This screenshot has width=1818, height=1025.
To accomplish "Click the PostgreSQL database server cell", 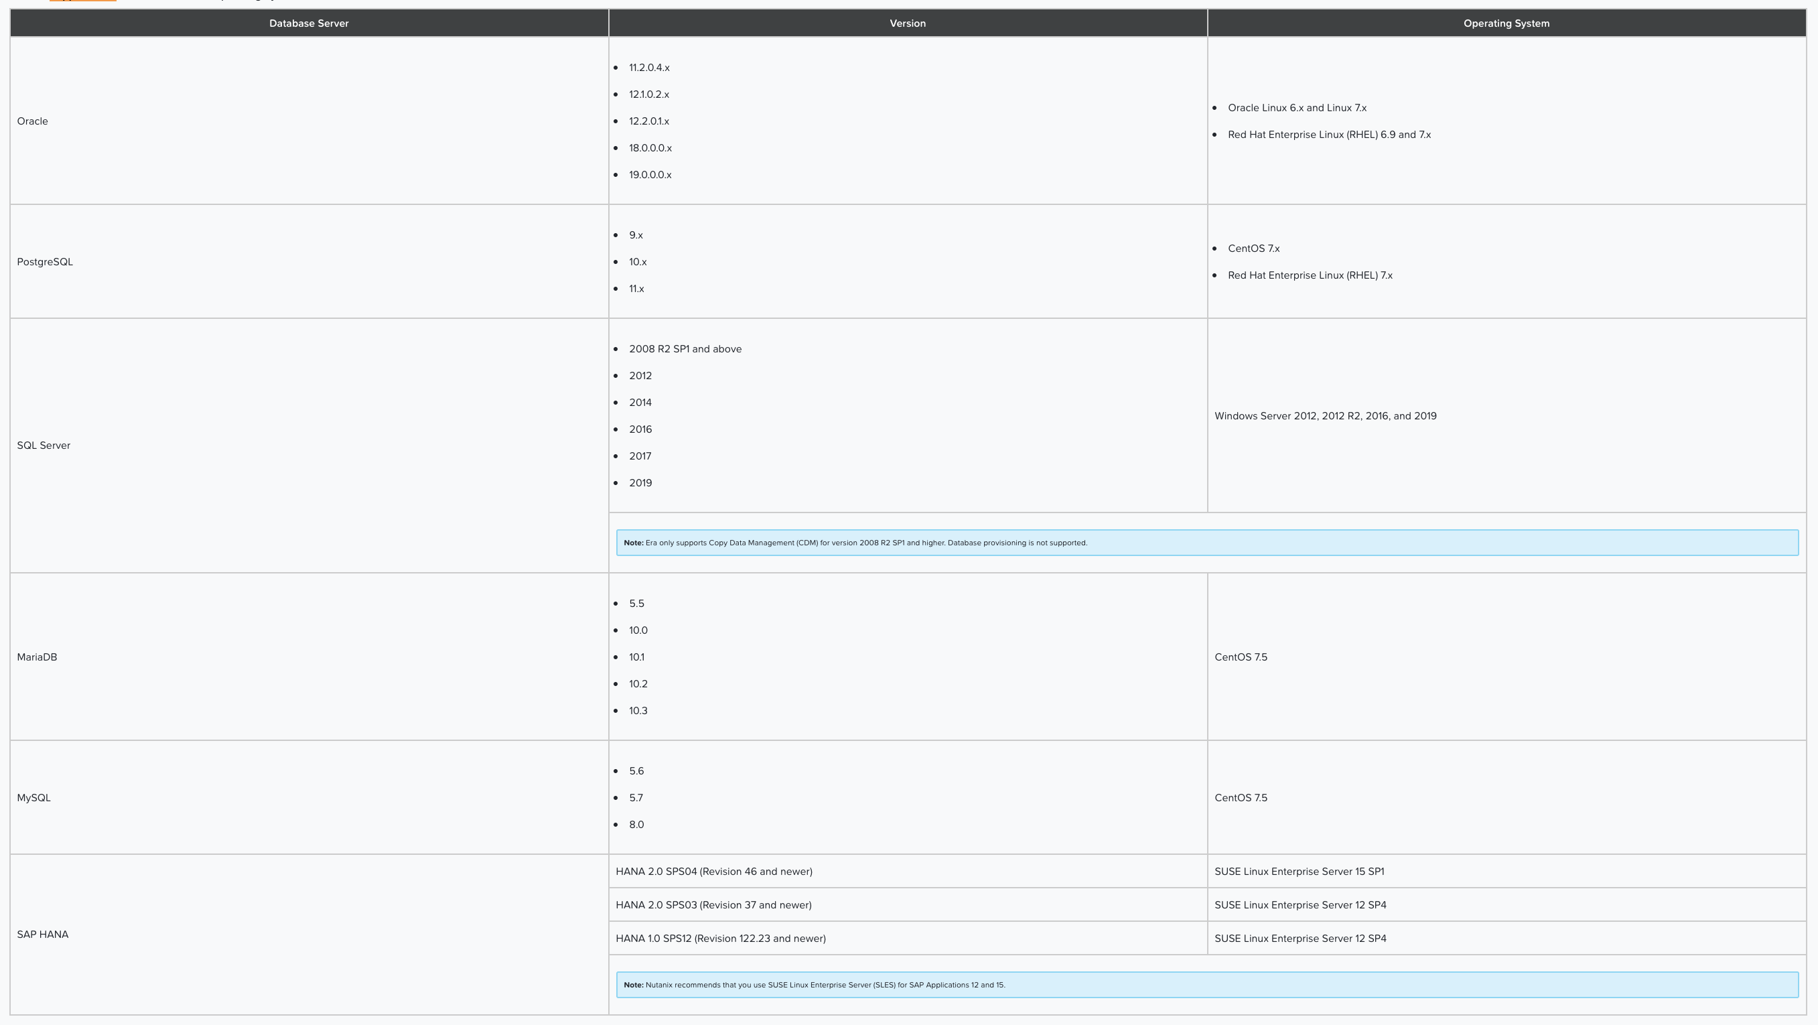I will 309,262.
